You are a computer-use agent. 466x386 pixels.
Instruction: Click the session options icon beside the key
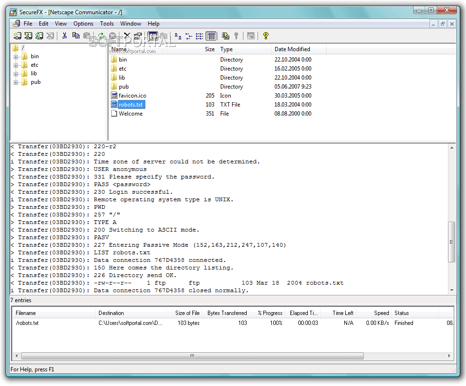(x=251, y=36)
